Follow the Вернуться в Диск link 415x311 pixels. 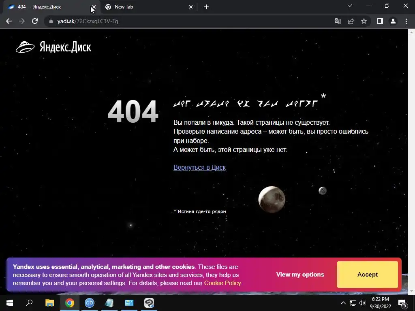pos(199,167)
